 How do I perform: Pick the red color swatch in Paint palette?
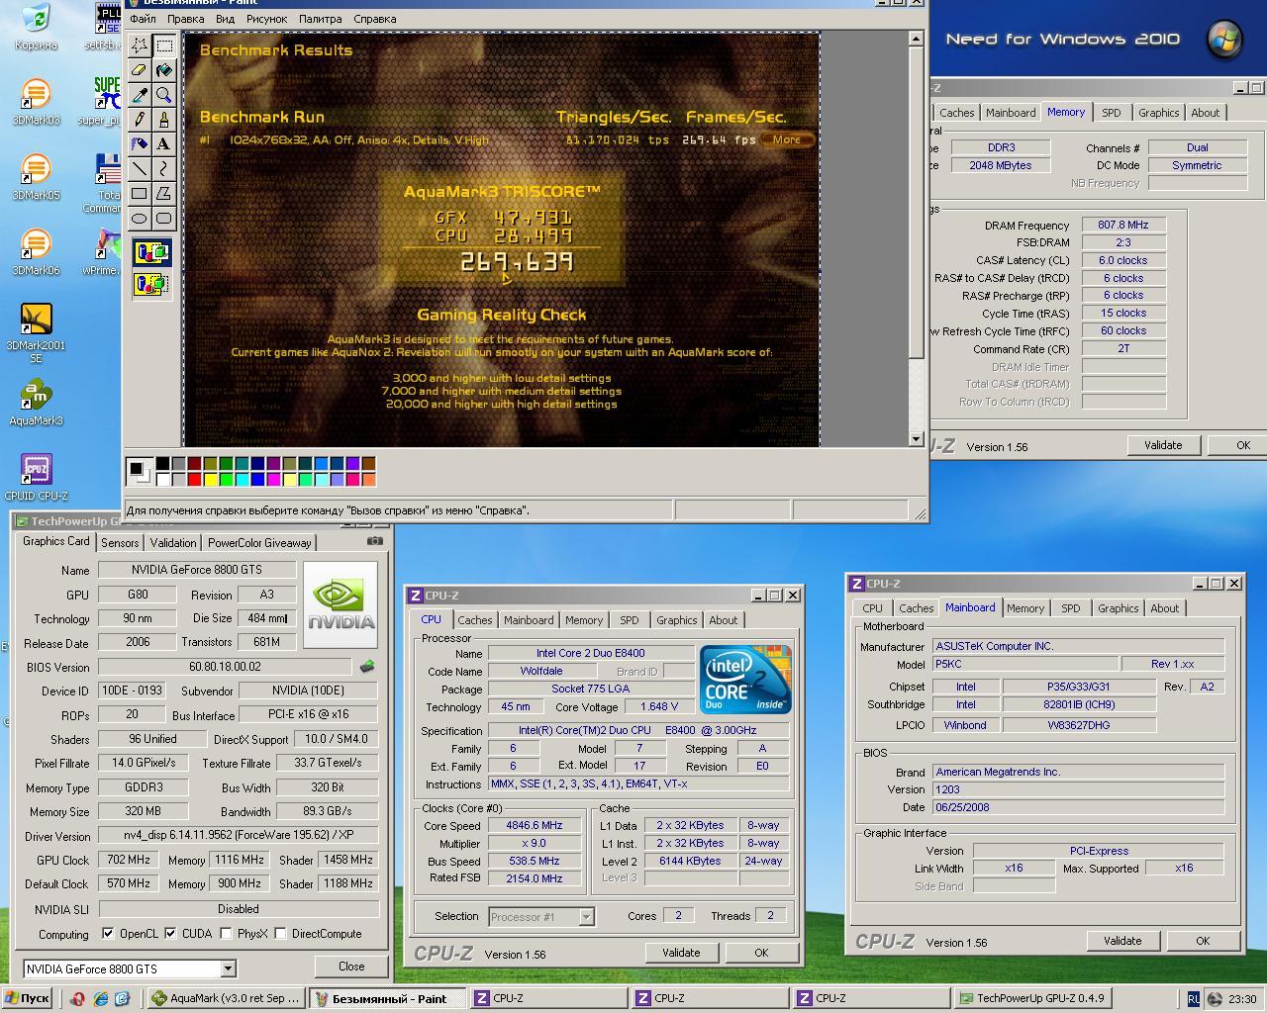(194, 479)
